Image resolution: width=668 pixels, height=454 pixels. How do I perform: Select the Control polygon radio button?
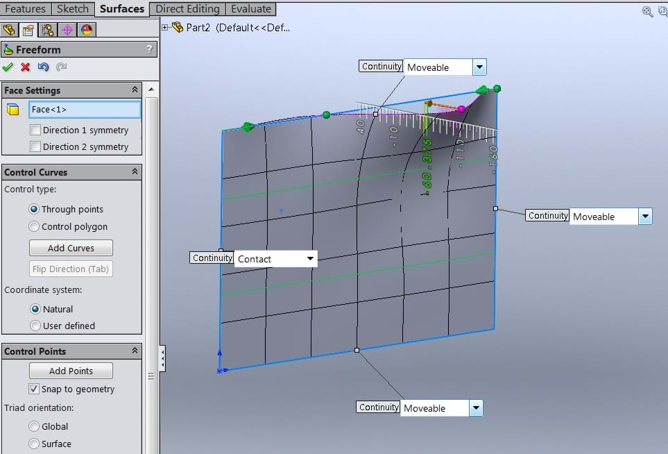35,226
